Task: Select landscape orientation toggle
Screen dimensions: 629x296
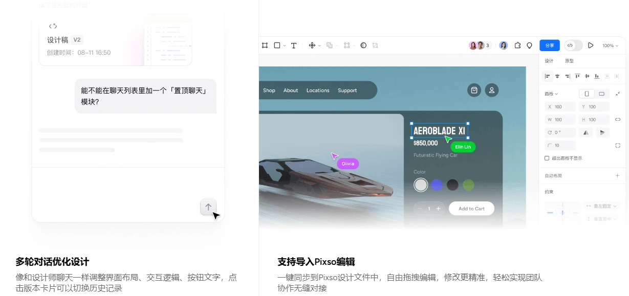Action: coord(601,94)
